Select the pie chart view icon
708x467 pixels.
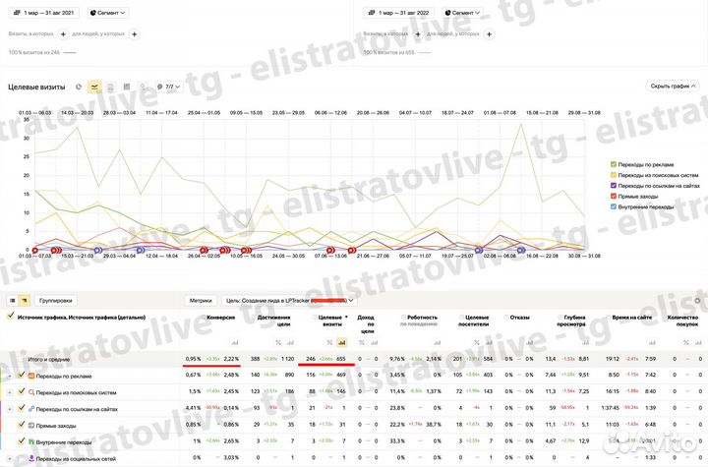coord(79,87)
